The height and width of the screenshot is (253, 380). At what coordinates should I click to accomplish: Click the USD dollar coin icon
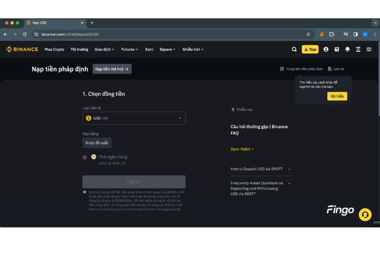88,118
